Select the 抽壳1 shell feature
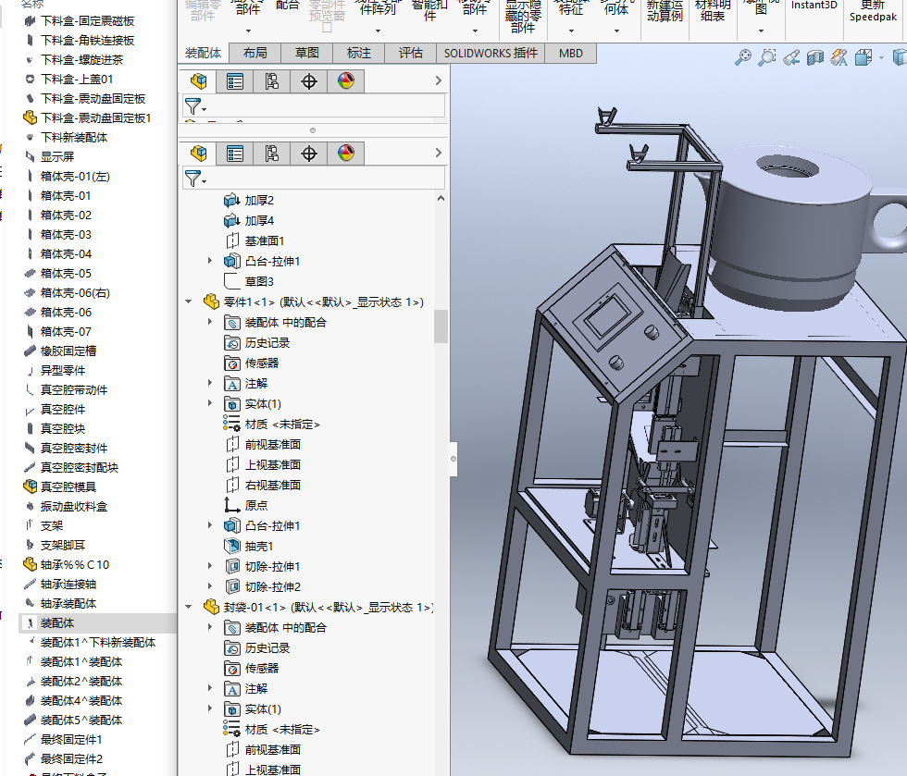The image size is (907, 776). pos(258,547)
